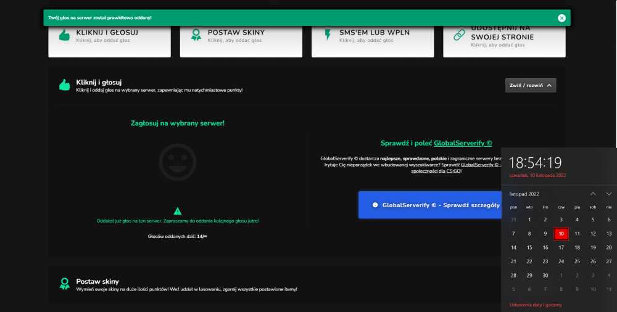The width and height of the screenshot is (617, 312).
Task: Open the KLIKNIJ I GŁOSUJ card
Action: pyautogui.click(x=109, y=41)
